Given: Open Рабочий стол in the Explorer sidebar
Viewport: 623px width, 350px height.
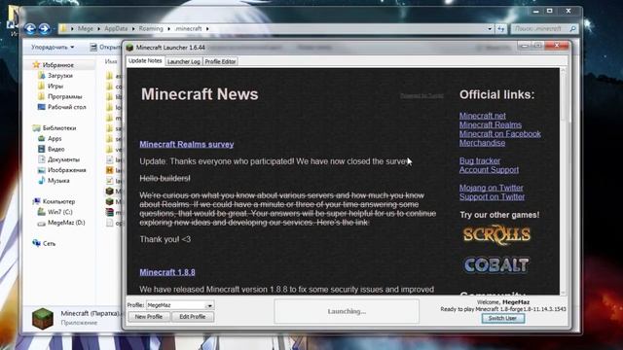Looking at the screenshot, I should (67, 107).
